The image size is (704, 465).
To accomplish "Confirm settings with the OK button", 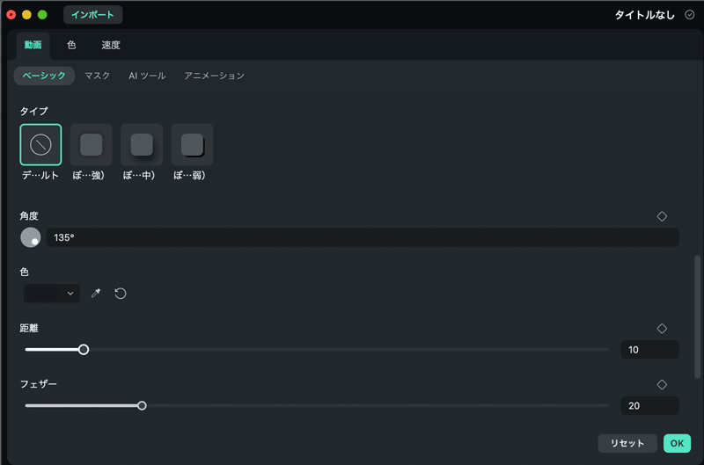I will click(677, 444).
